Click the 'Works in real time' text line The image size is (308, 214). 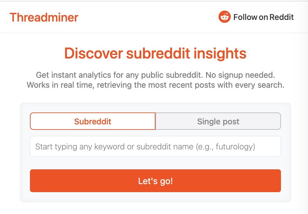155,85
